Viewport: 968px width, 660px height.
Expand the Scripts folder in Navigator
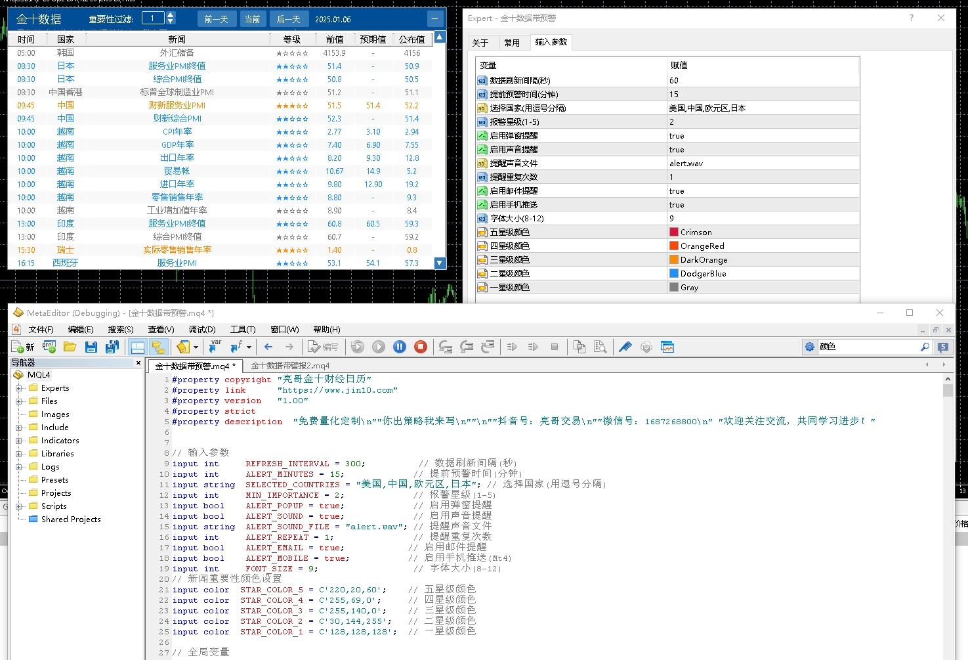coord(19,506)
